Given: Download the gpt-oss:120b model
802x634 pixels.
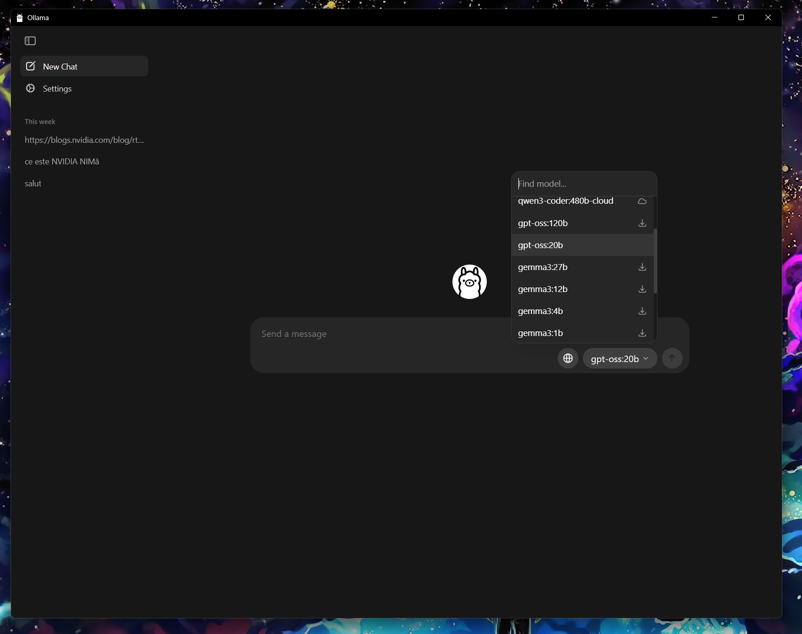Looking at the screenshot, I should (x=642, y=223).
